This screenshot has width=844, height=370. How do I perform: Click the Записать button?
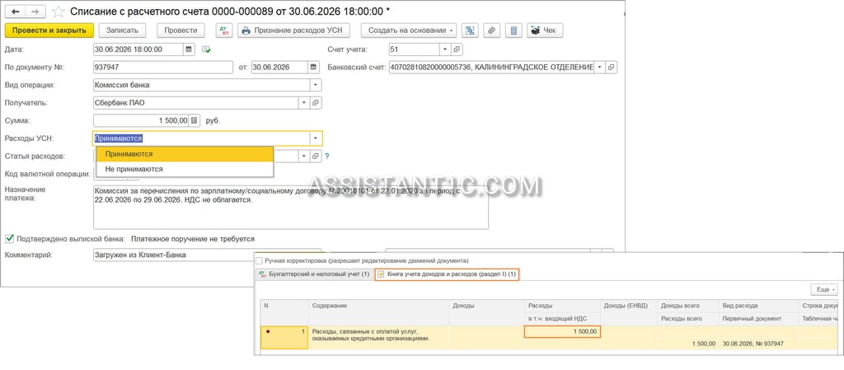coord(122,30)
